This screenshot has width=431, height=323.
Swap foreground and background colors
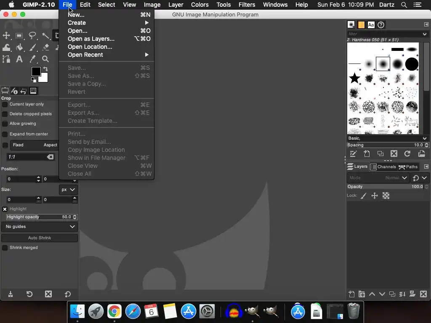point(45,69)
